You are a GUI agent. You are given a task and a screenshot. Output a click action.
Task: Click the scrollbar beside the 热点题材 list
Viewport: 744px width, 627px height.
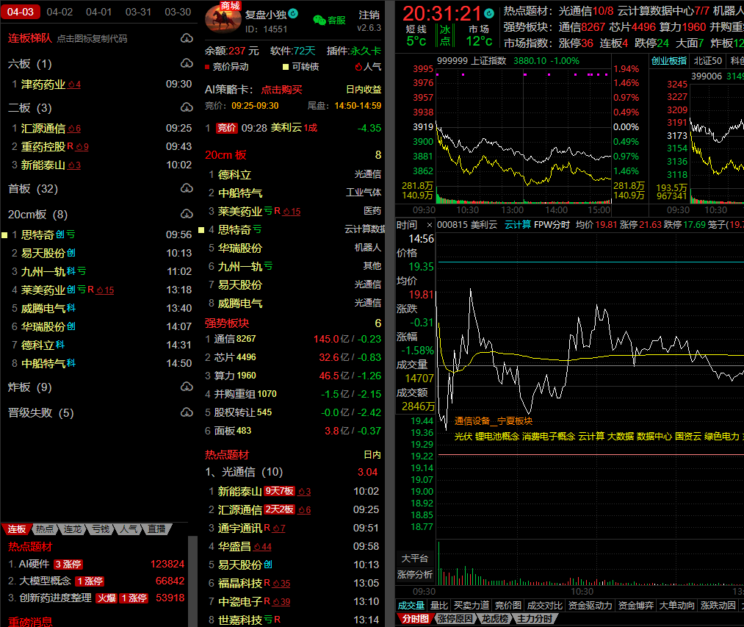192,581
